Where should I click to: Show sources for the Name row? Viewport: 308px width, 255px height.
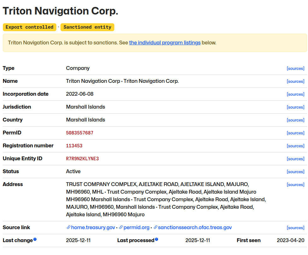point(295,82)
